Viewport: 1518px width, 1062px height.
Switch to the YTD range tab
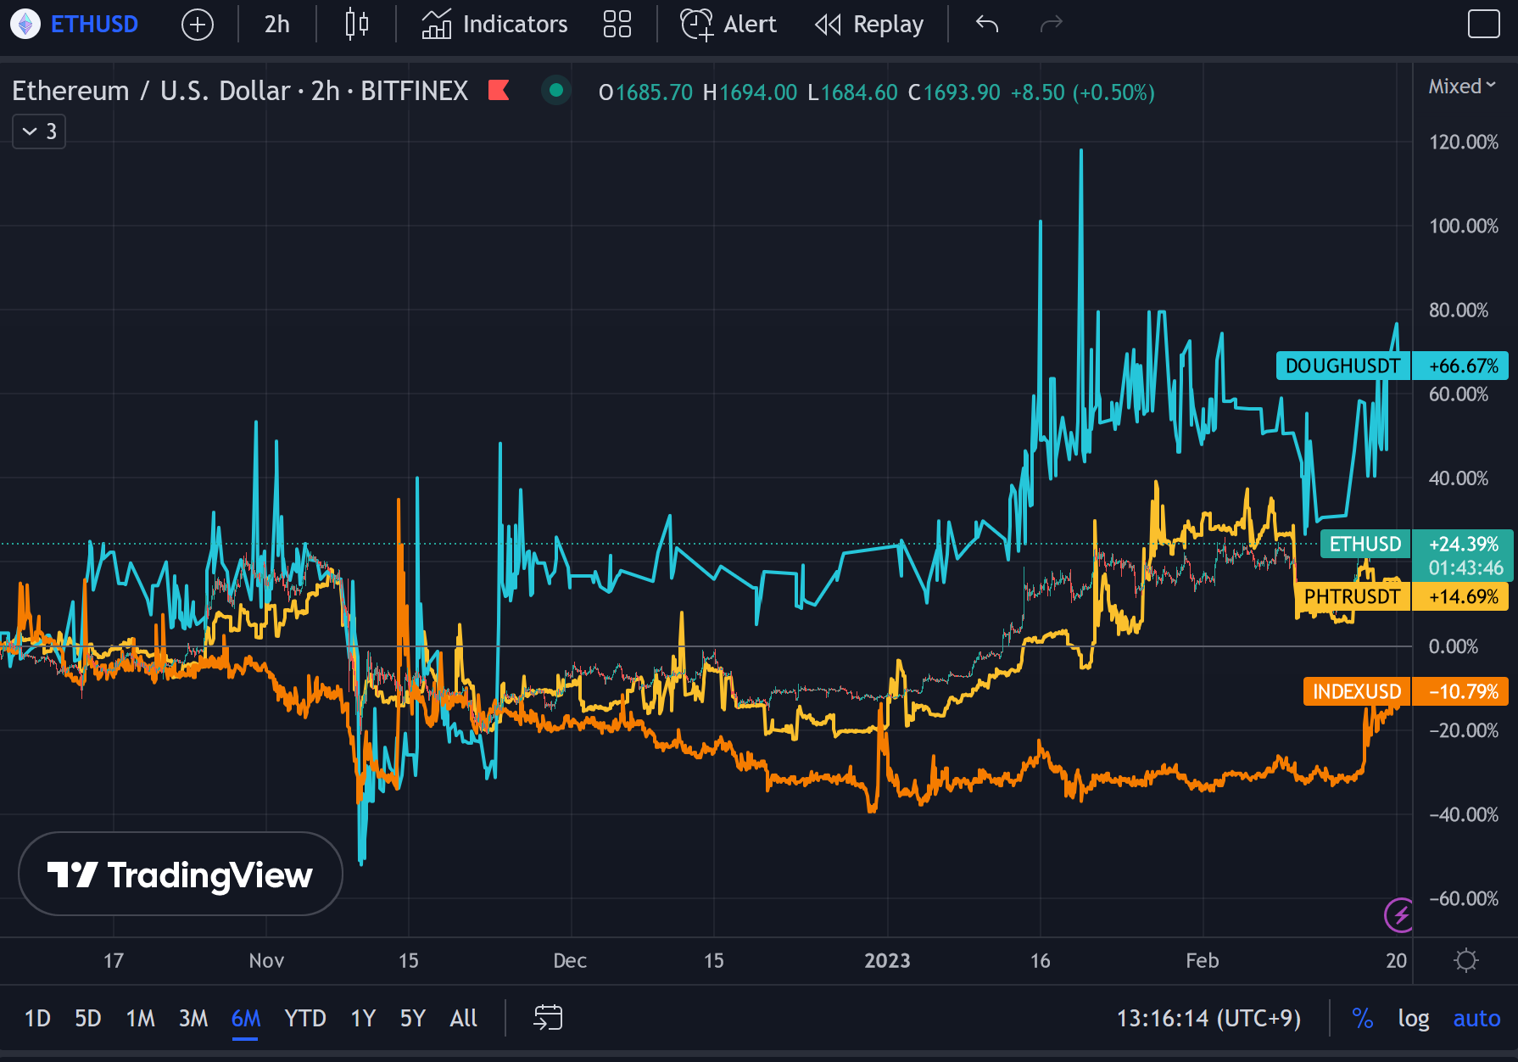click(x=306, y=1018)
